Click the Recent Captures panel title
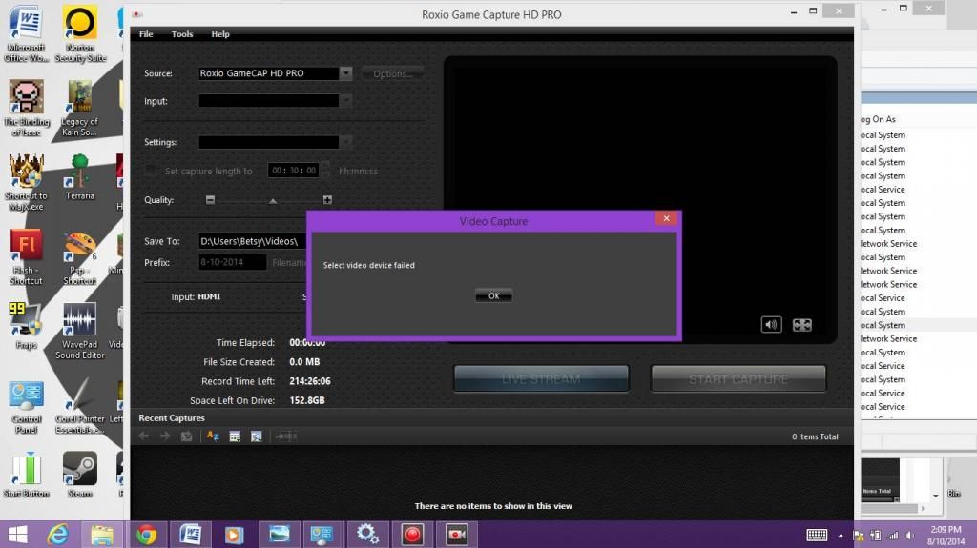977x548 pixels. click(172, 417)
